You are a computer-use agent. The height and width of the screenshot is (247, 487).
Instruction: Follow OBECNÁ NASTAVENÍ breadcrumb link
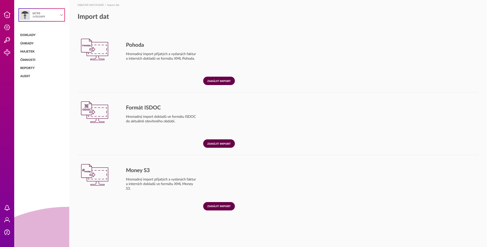[91, 5]
